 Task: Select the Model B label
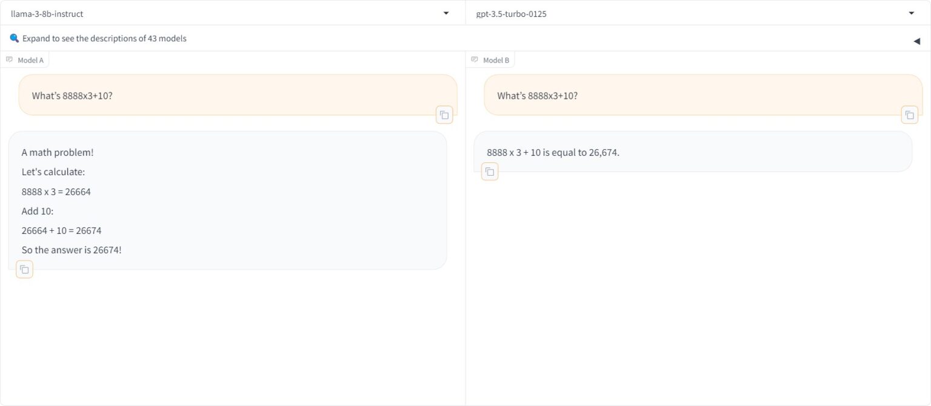[496, 60]
